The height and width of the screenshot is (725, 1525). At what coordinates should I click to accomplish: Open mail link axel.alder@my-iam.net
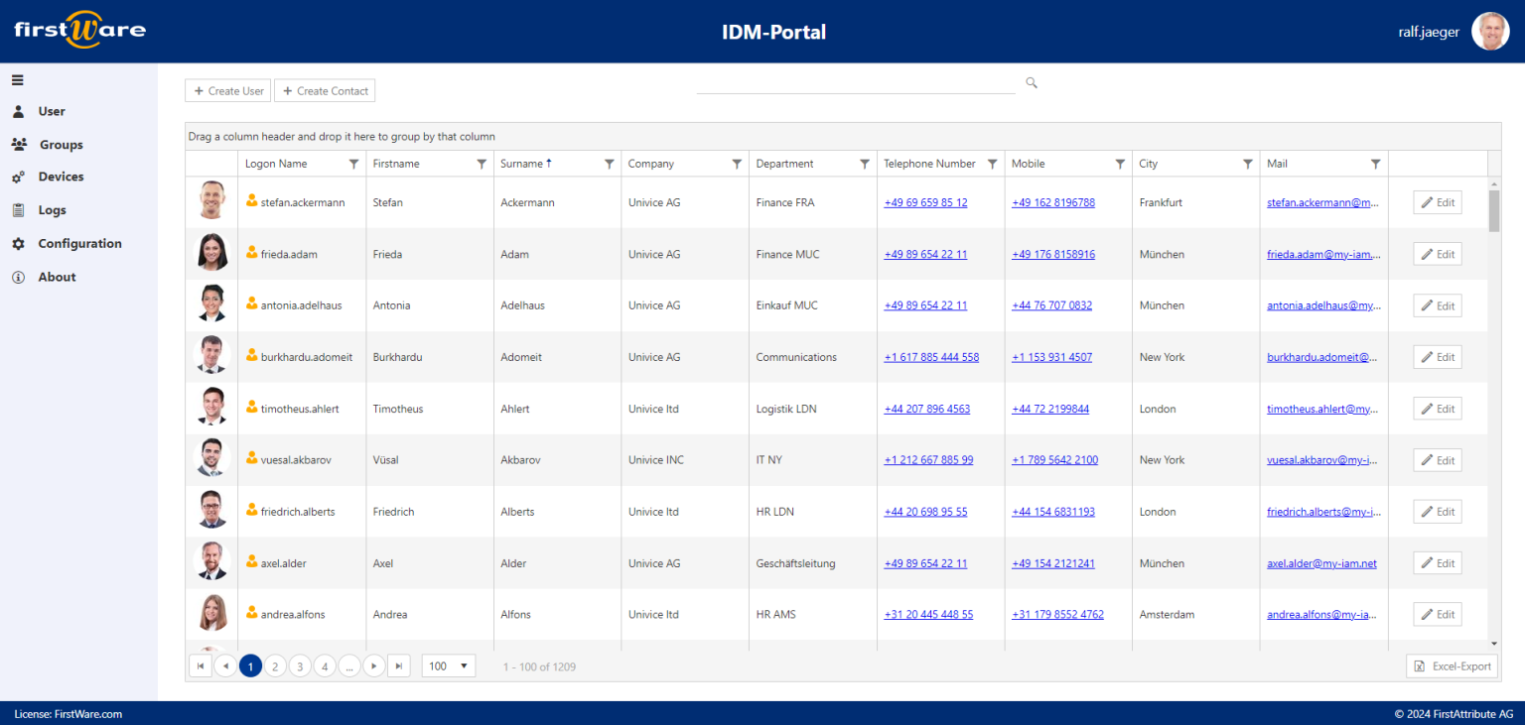[1321, 563]
